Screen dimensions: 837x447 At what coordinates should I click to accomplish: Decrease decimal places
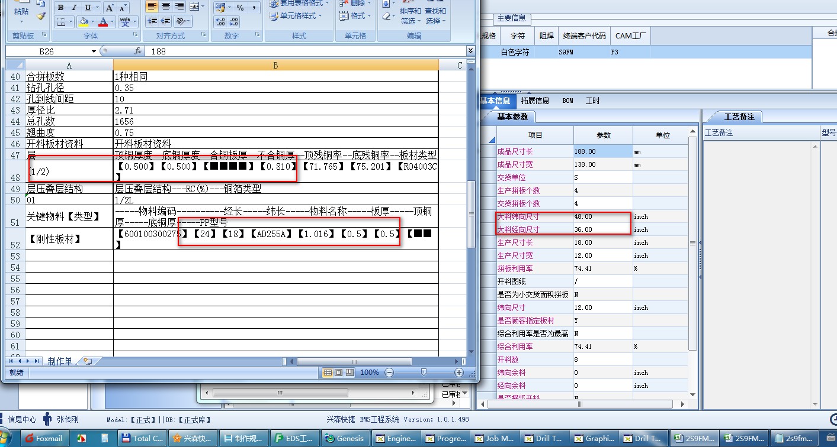(235, 21)
